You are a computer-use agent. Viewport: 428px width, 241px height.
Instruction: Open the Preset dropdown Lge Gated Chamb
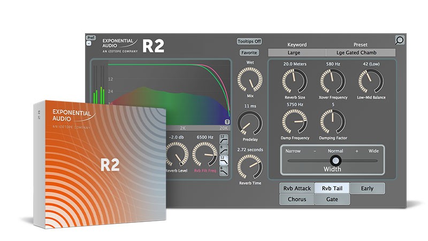(361, 52)
